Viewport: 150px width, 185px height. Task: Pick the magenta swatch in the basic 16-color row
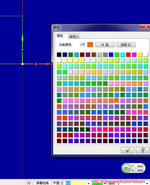pyautogui.click(x=134, y=55)
